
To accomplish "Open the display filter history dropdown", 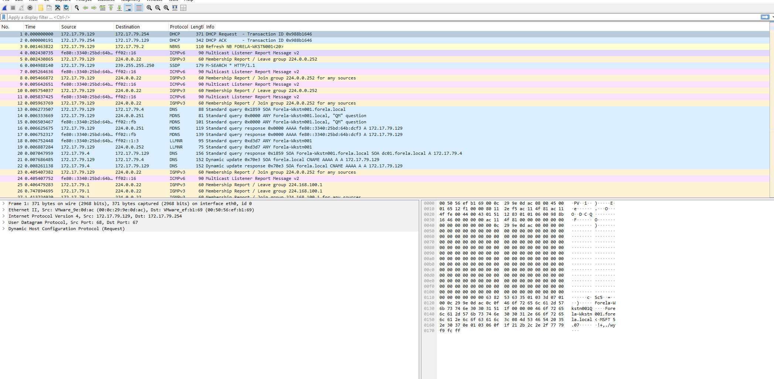I will [773, 17].
